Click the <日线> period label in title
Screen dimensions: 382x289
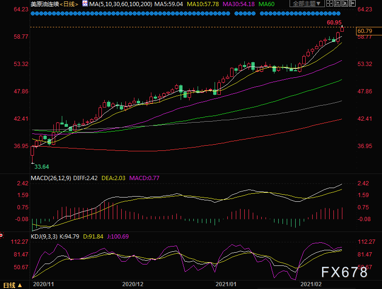coord(69,4)
